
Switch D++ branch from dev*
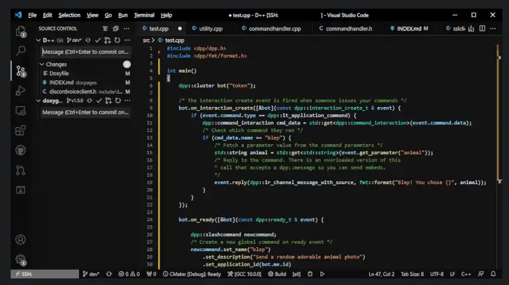pos(74,41)
